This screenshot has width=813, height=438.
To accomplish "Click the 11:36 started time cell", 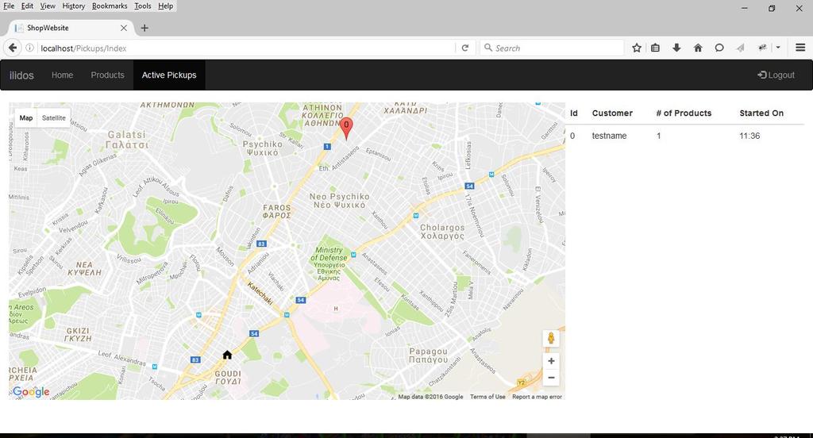I will pos(749,136).
